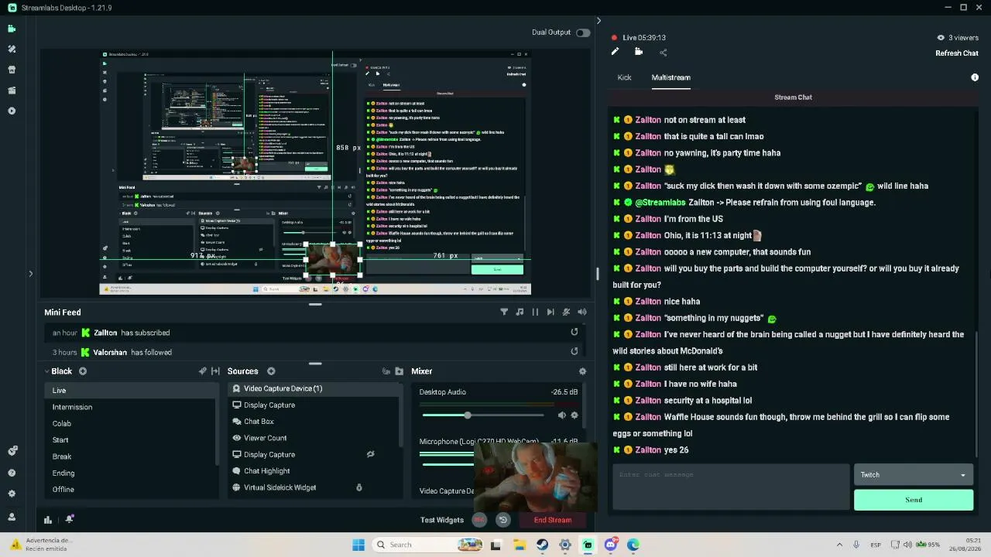
Task: Click the chat message input field
Action: [731, 487]
